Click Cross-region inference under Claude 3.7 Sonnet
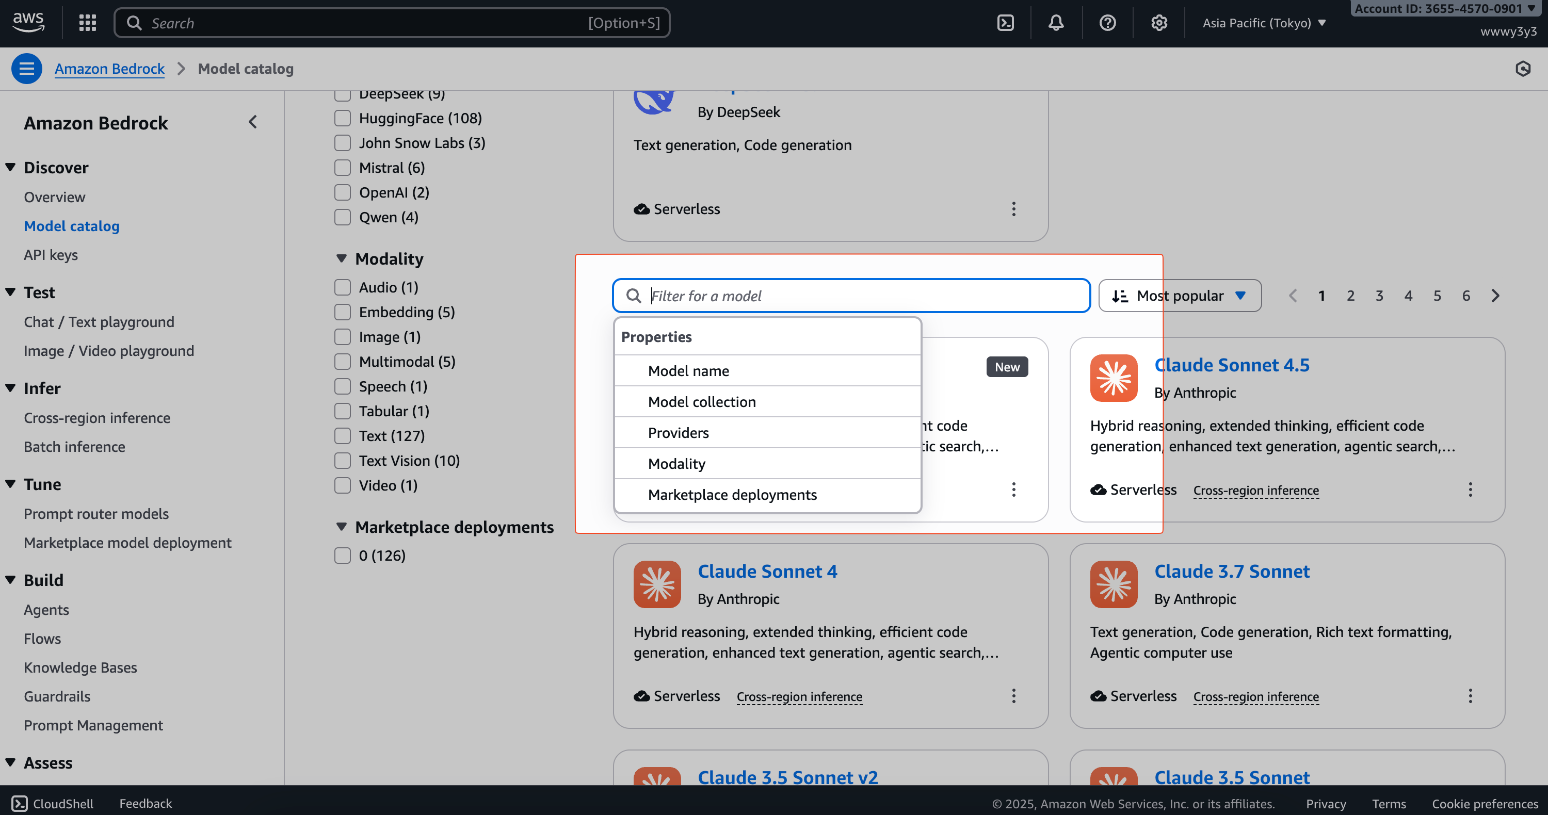 (x=1255, y=697)
